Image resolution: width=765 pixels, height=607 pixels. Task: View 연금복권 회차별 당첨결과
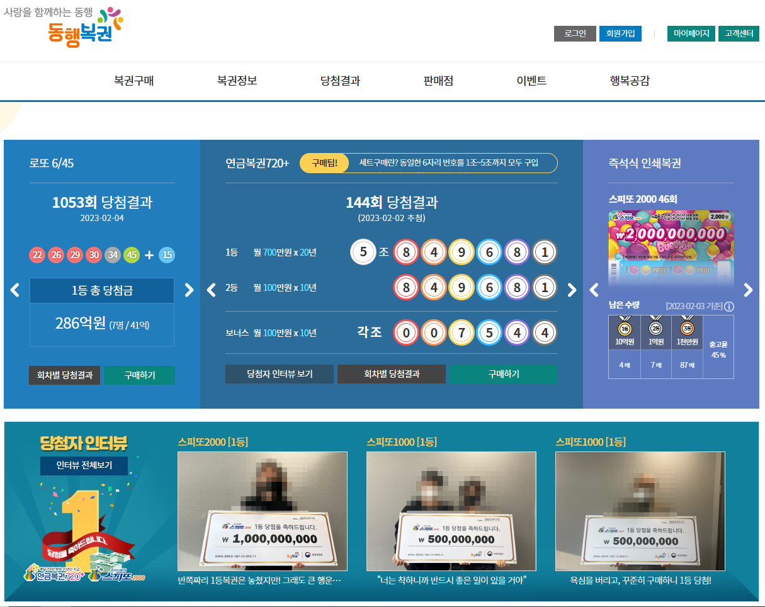(x=392, y=374)
